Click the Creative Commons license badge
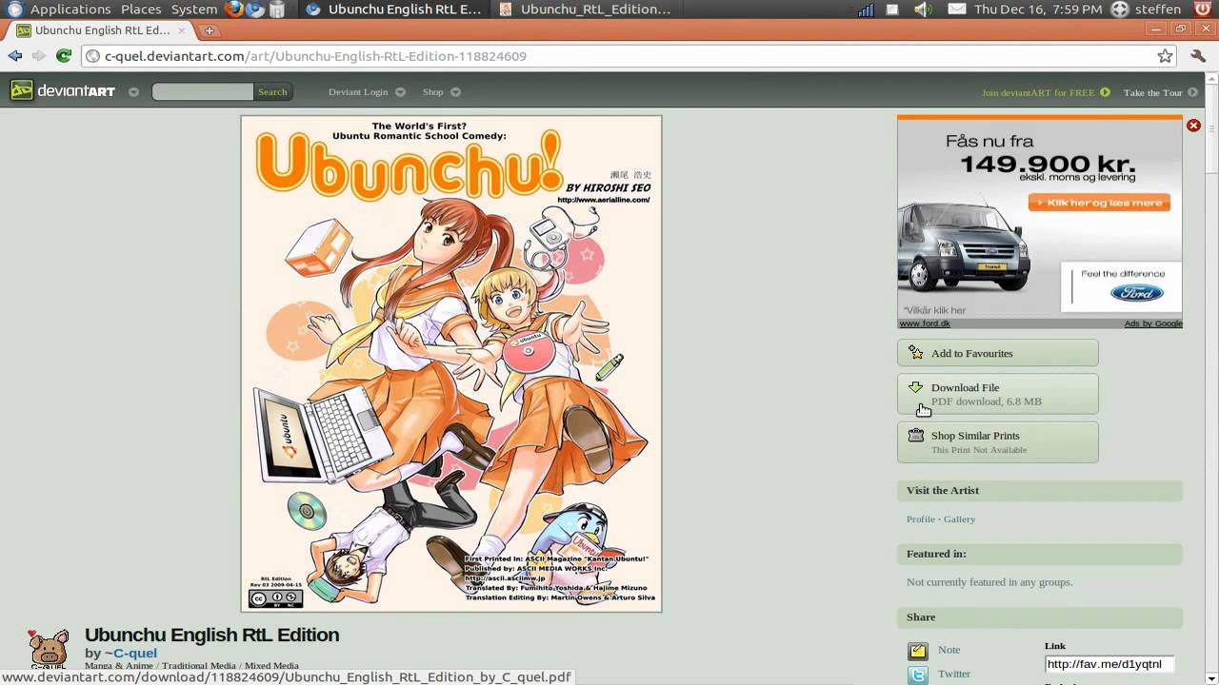The width and height of the screenshot is (1219, 685). tap(275, 598)
